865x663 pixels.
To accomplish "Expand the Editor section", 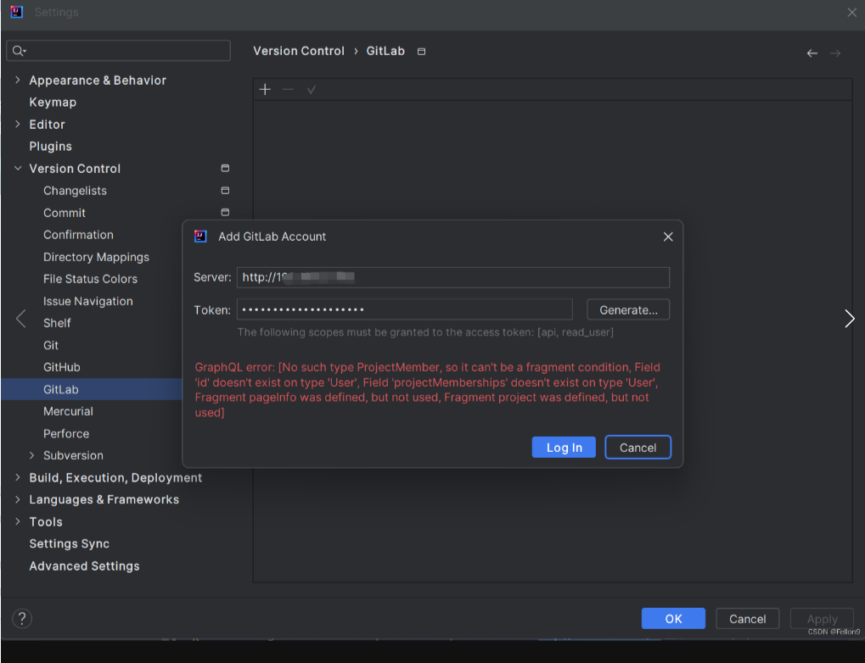I will tap(18, 124).
